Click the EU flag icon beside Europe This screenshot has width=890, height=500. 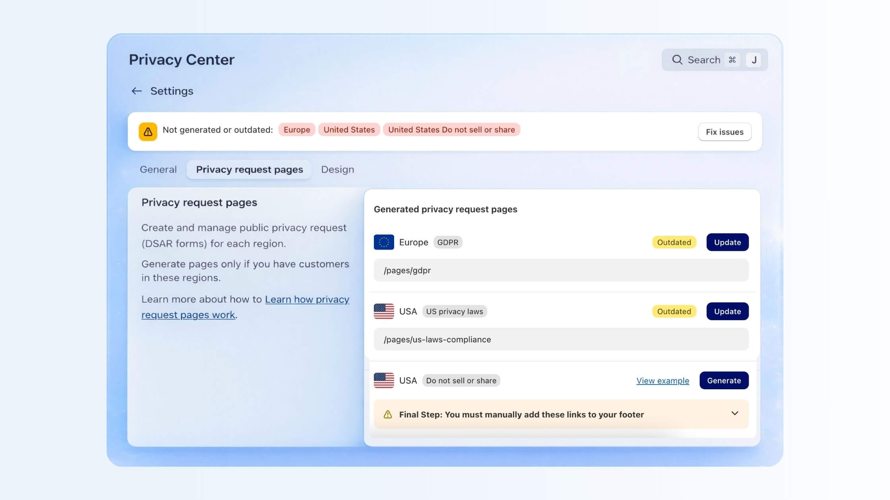pos(383,242)
